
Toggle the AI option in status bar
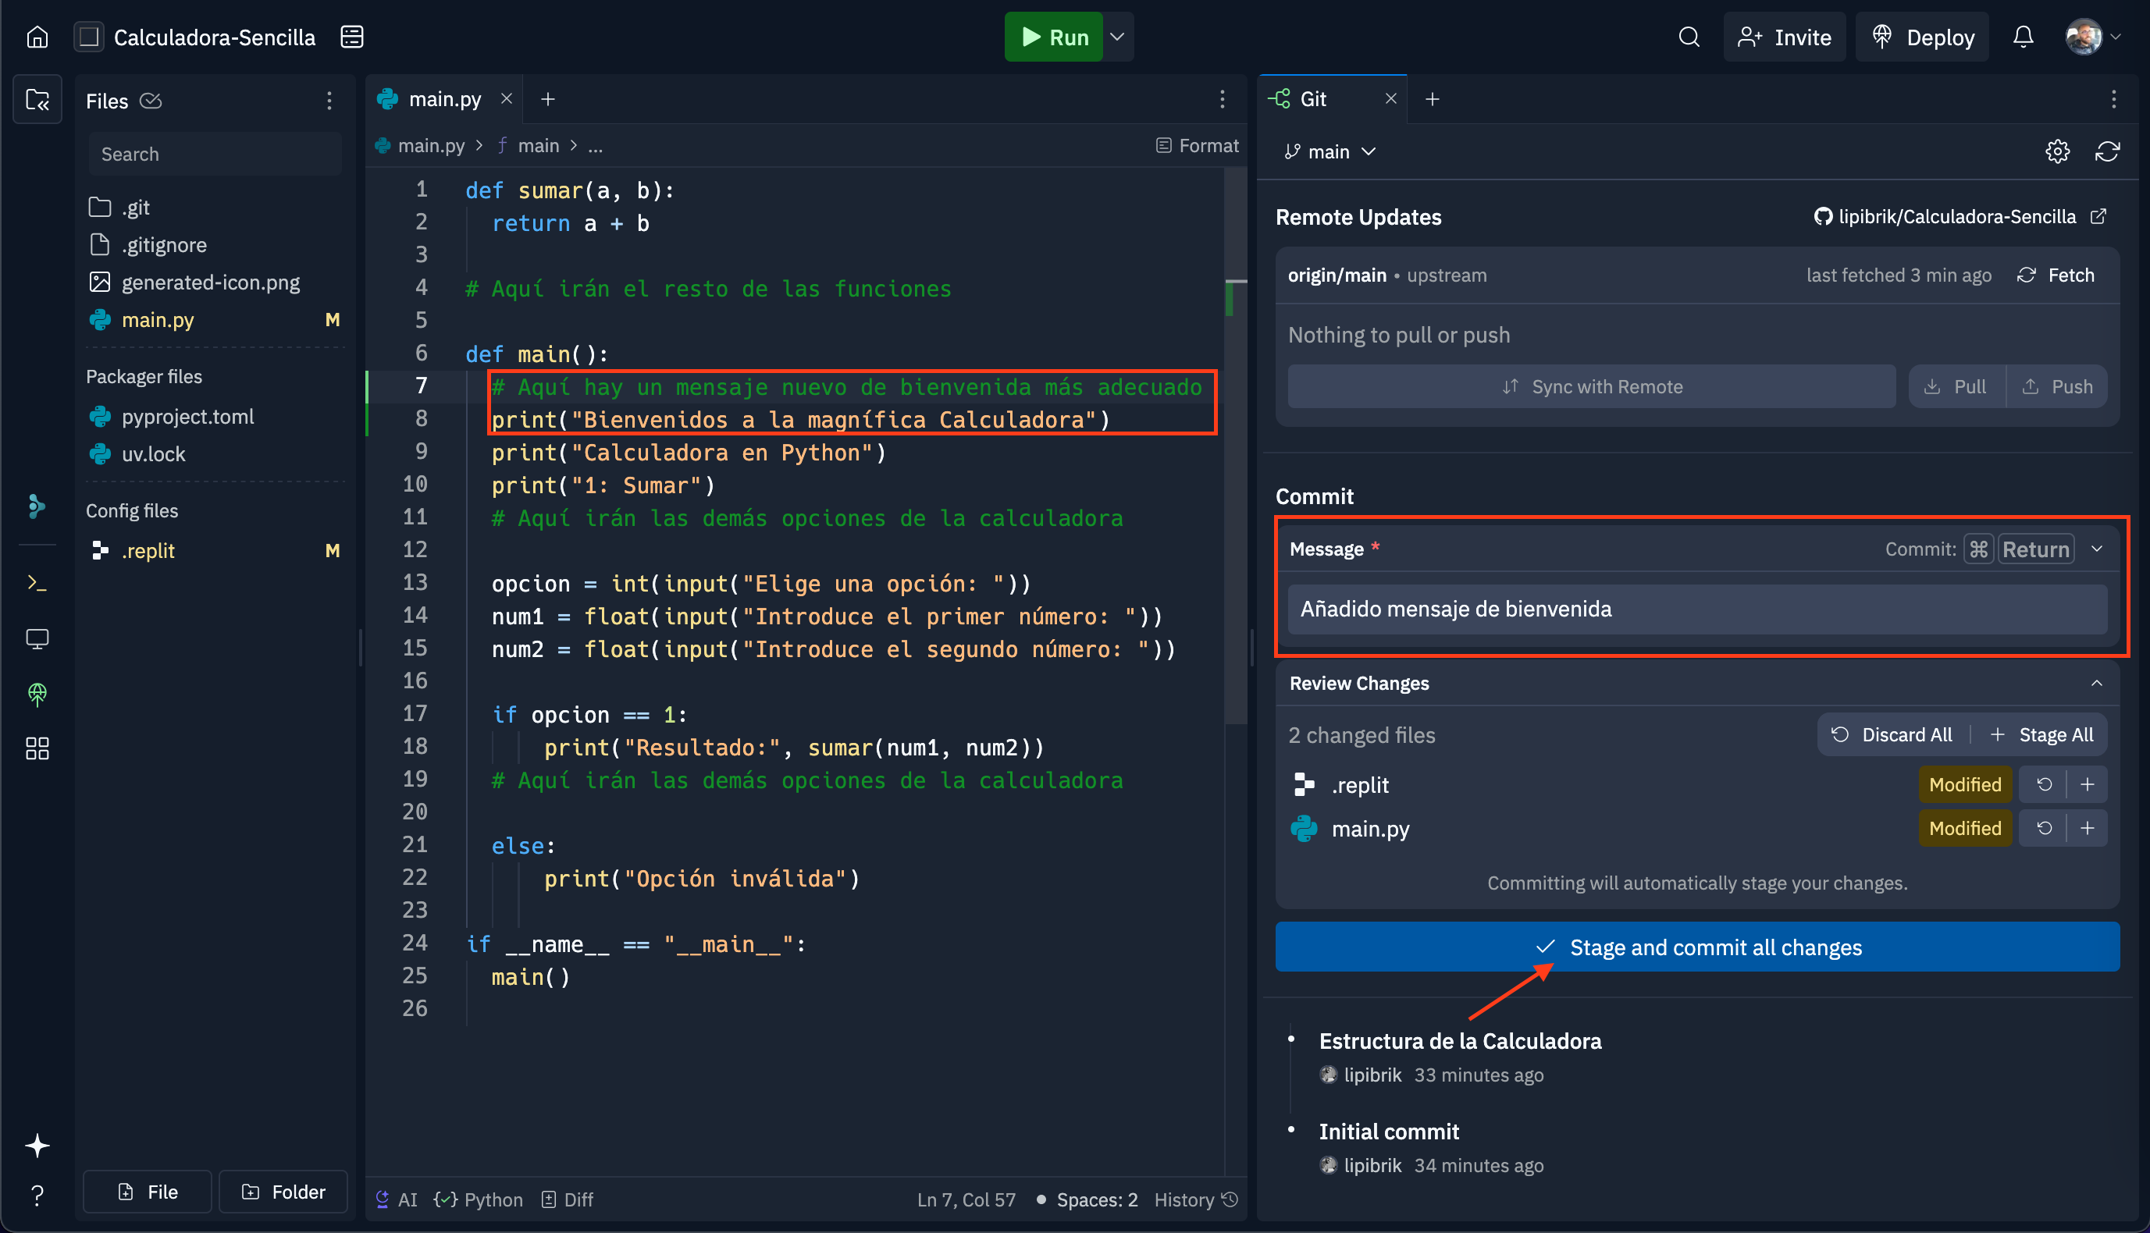tap(397, 1199)
